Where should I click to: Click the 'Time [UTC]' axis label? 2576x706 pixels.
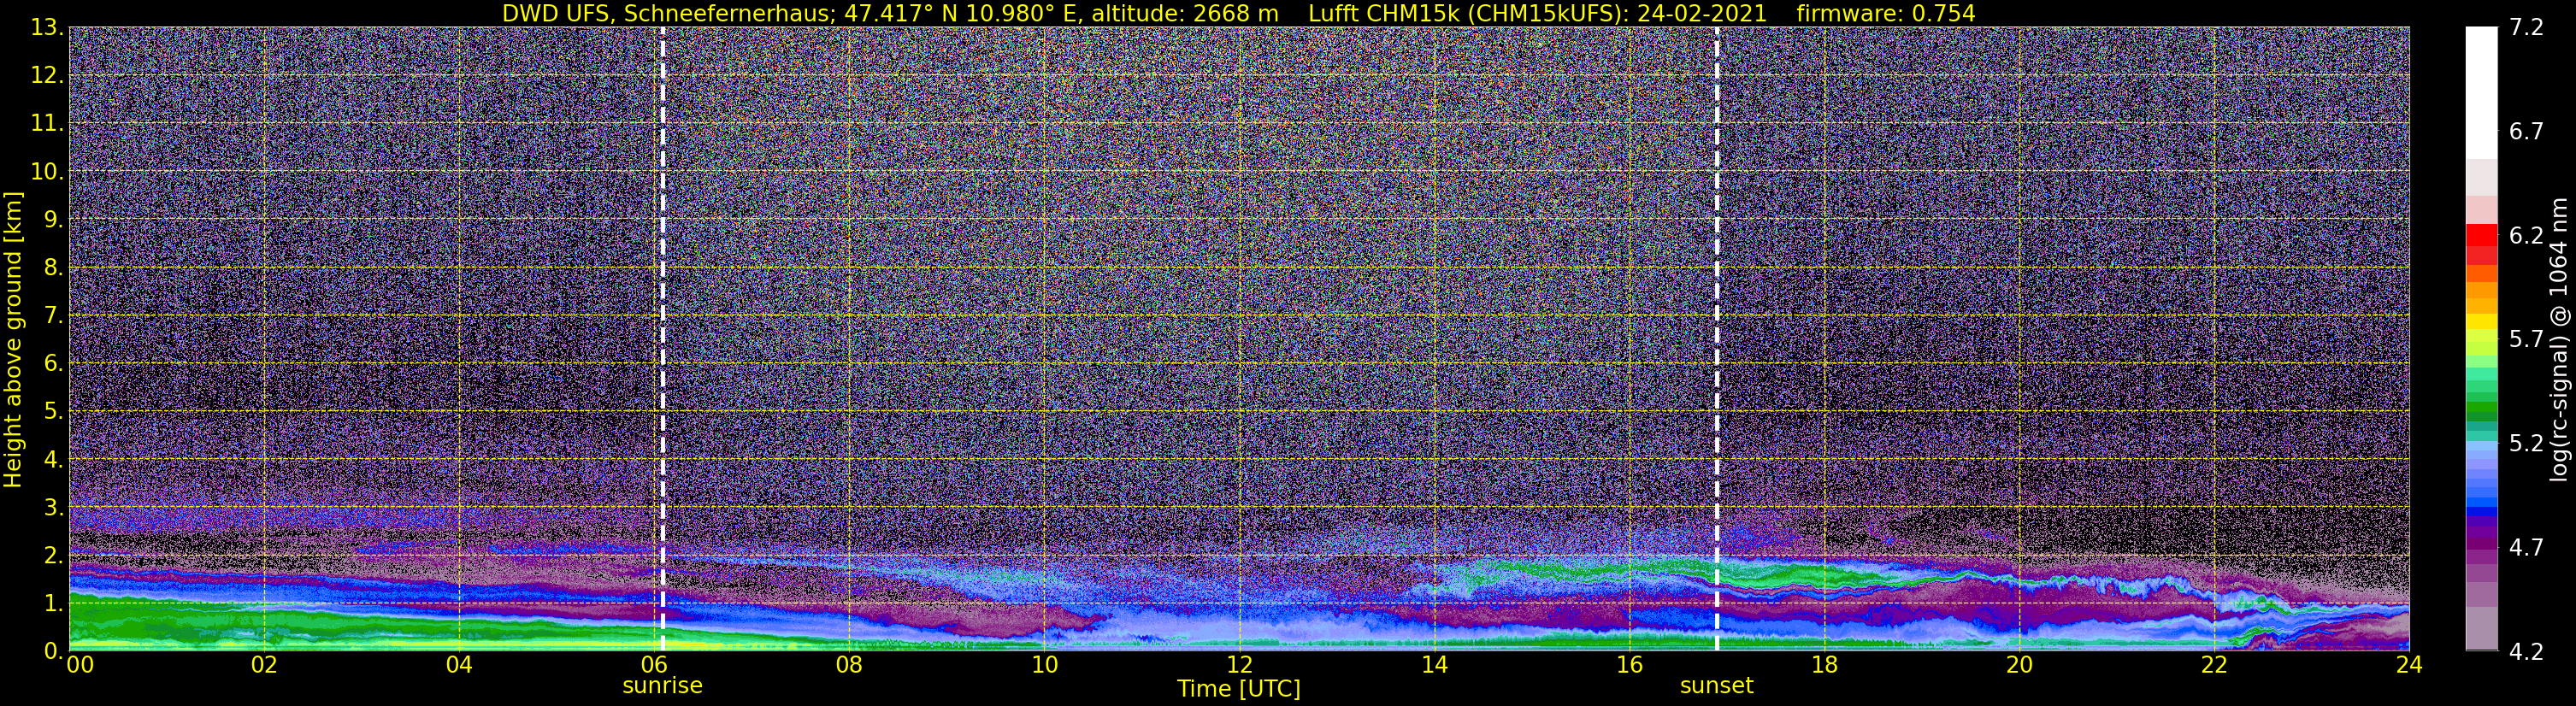pyautogui.click(x=1239, y=689)
